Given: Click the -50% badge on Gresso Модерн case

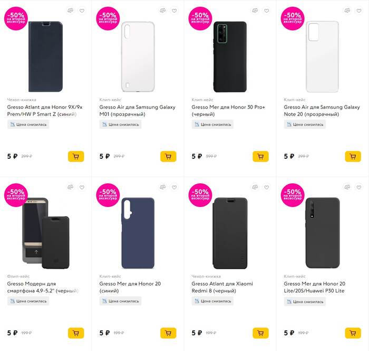Looking at the screenshot, I should pos(16,194).
